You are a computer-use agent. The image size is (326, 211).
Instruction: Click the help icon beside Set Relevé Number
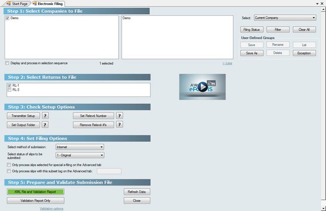[x=119, y=116]
